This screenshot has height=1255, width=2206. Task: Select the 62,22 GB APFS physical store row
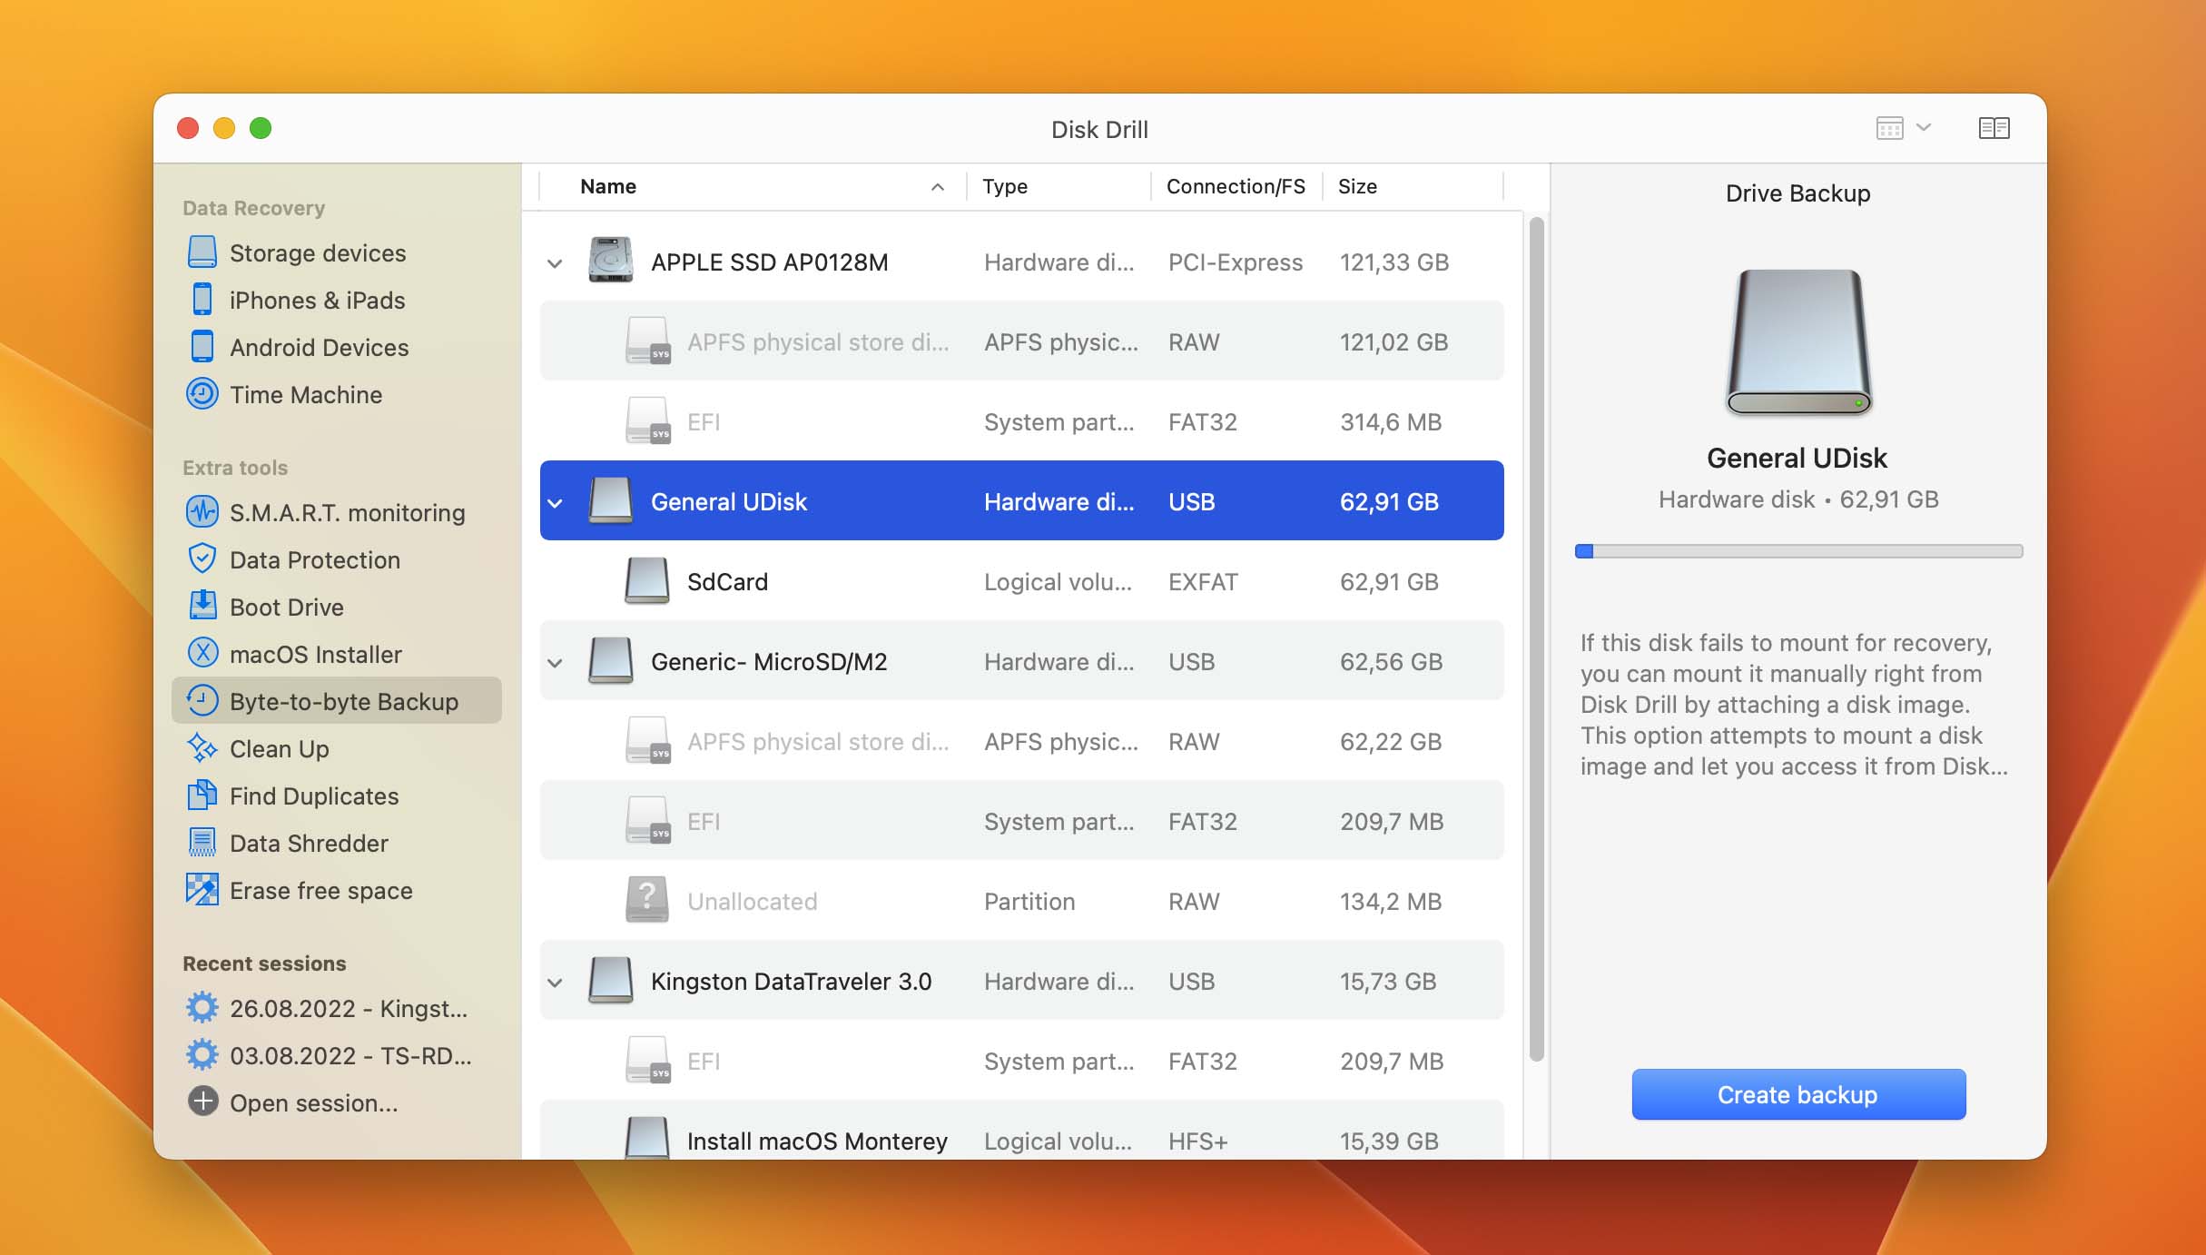click(1021, 741)
